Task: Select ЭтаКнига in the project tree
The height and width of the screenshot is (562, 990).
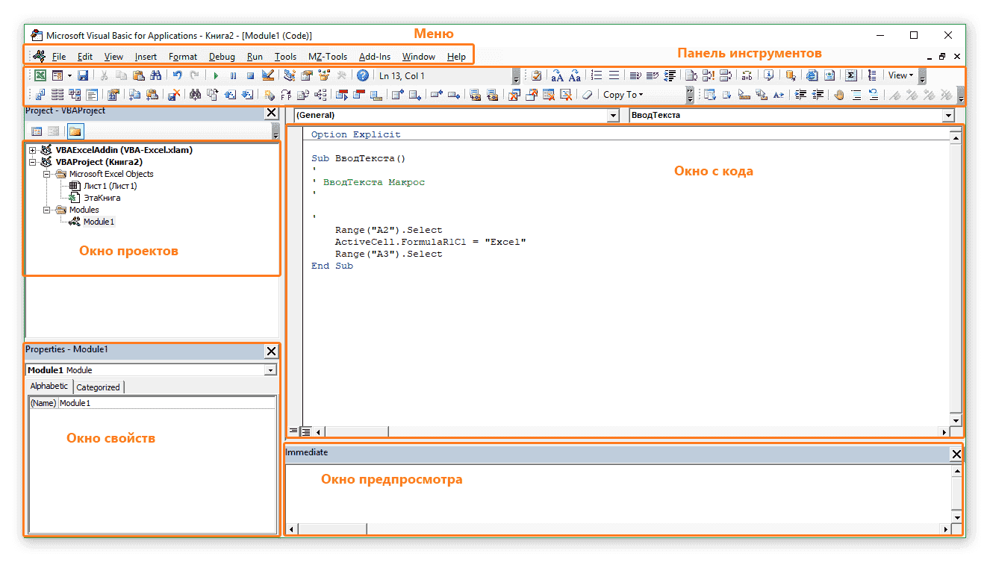Action: pyautogui.click(x=102, y=198)
